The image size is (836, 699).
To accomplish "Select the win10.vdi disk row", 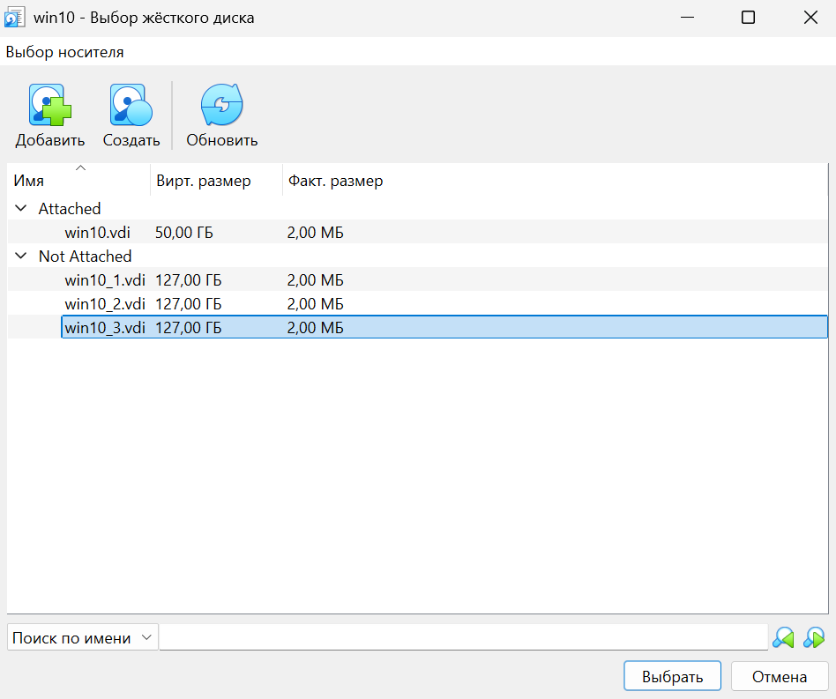I will (417, 233).
